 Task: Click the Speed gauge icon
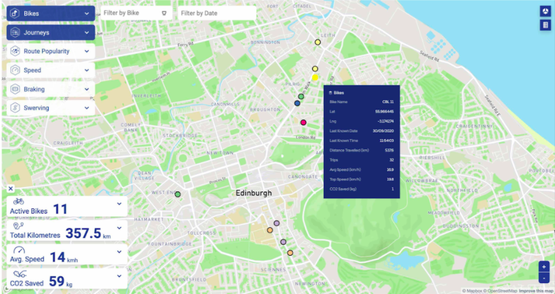tap(15, 70)
